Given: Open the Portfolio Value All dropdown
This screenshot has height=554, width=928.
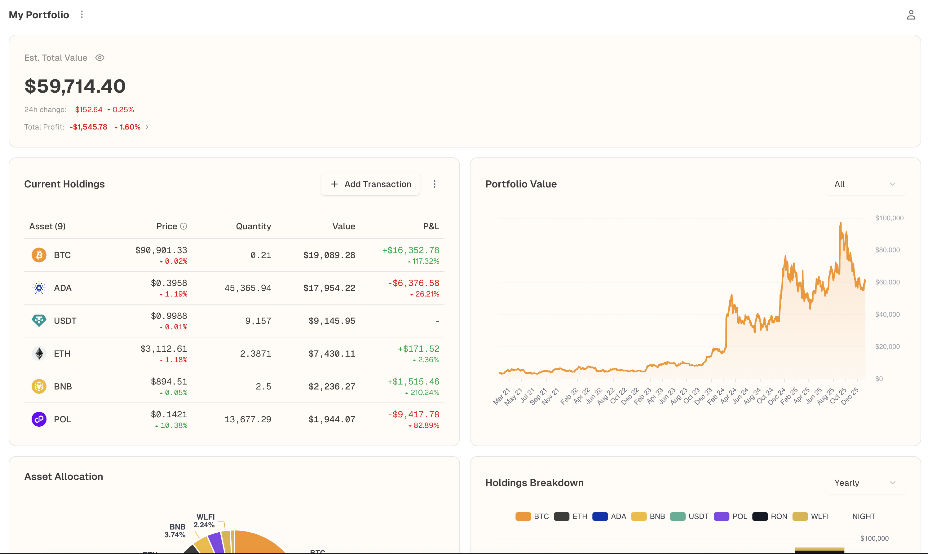Looking at the screenshot, I should [865, 184].
